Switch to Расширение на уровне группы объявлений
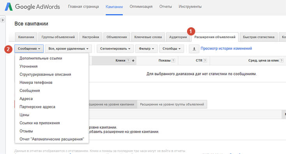Screen dimensions: 286x154 click(x=172, y=104)
